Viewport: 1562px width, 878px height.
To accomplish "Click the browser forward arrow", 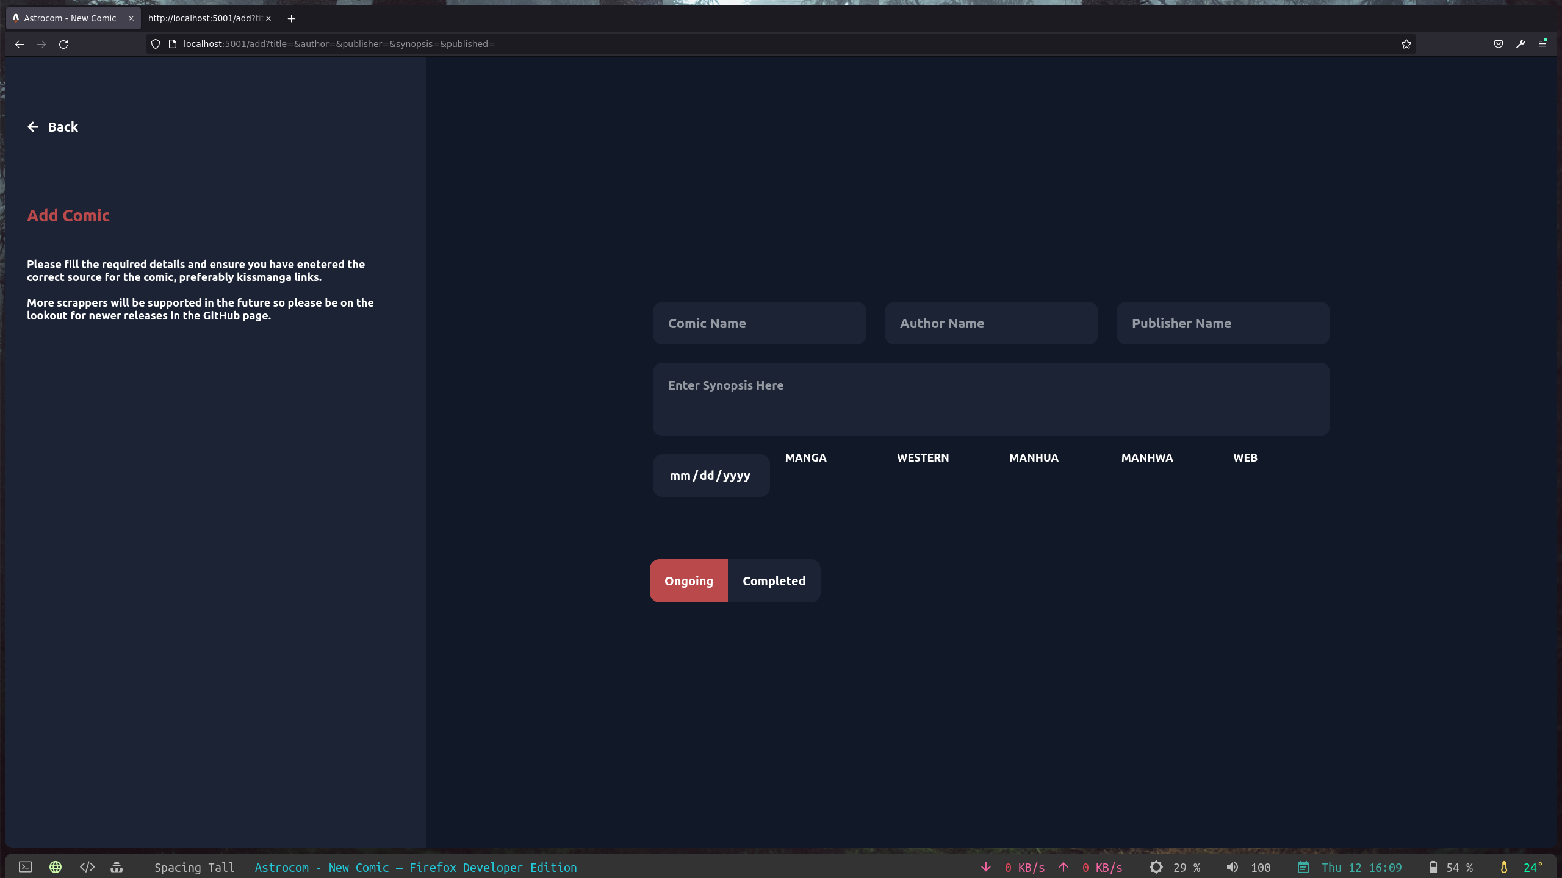I will pos(41,44).
